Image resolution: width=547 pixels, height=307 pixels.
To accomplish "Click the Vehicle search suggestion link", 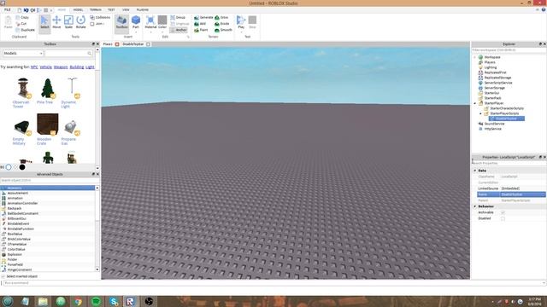I will tap(45, 67).
